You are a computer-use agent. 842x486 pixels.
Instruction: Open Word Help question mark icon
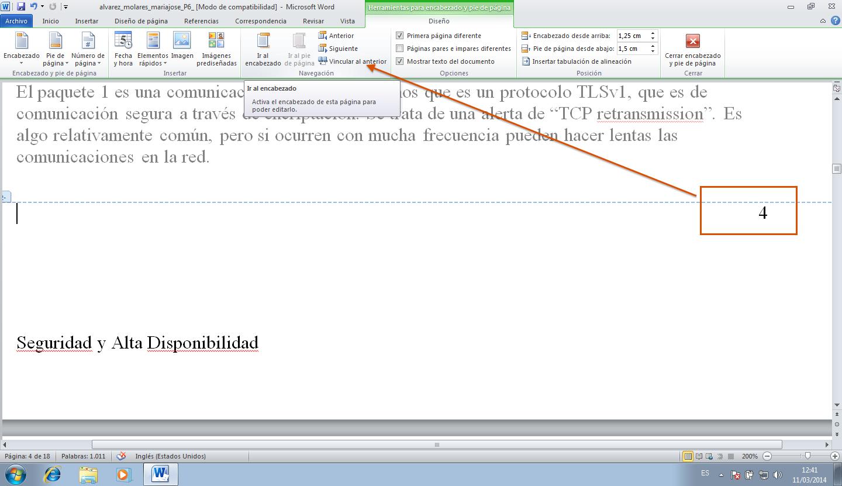[x=835, y=21]
